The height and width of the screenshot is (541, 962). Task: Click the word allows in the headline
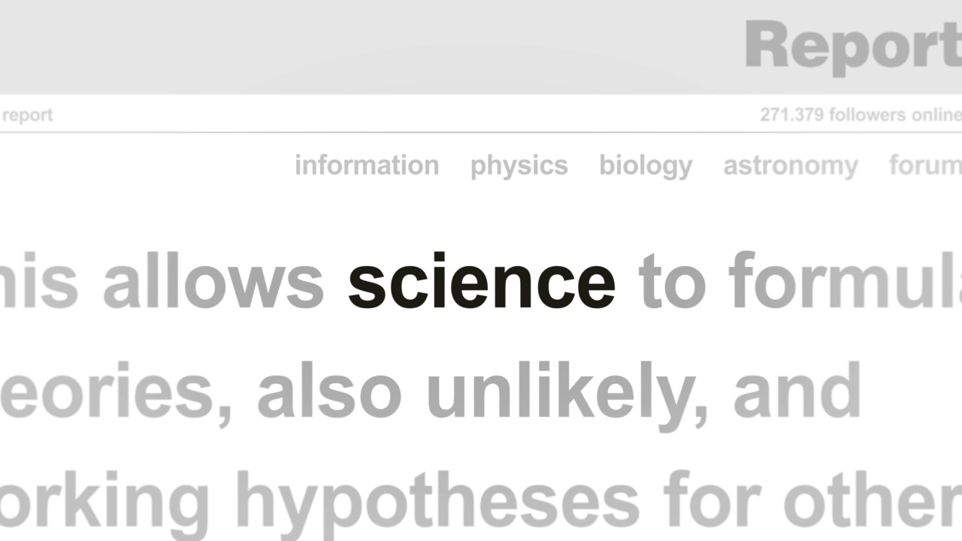click(x=213, y=281)
